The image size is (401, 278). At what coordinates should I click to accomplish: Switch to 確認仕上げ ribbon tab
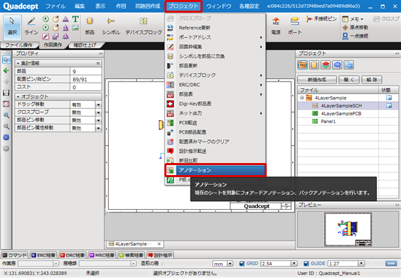click(85, 45)
